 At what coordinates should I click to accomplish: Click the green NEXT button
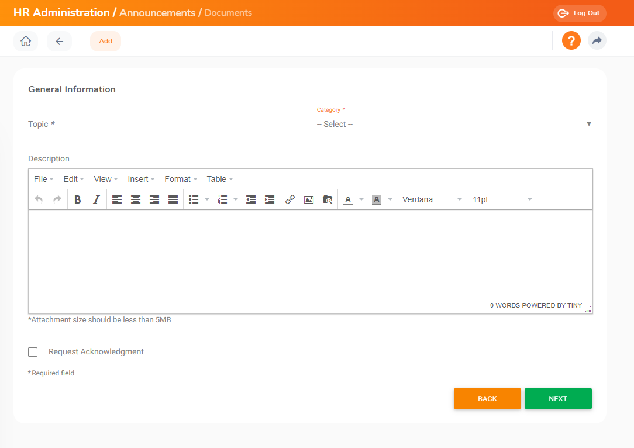pos(558,399)
